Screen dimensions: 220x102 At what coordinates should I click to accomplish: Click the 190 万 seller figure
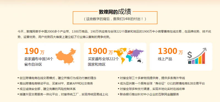34,51
